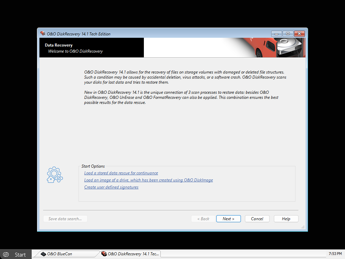
Task: Click the DiskRecovery icon in the title bar
Action: click(x=42, y=34)
